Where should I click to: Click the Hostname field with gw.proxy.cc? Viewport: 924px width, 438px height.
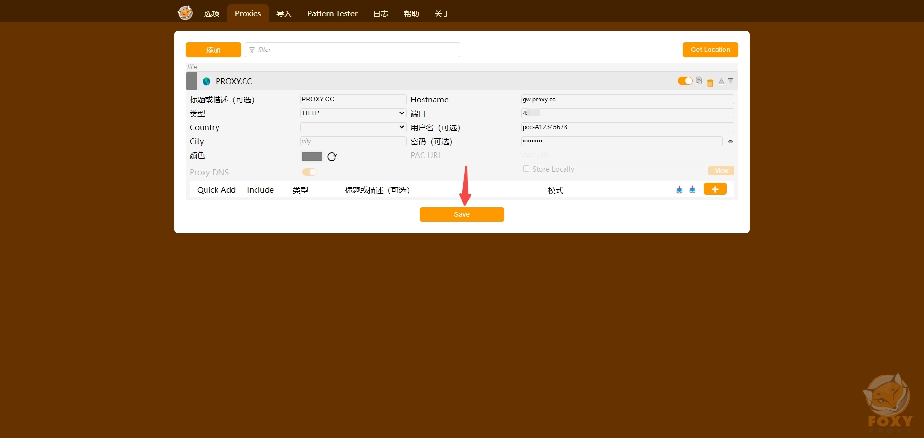628,100
